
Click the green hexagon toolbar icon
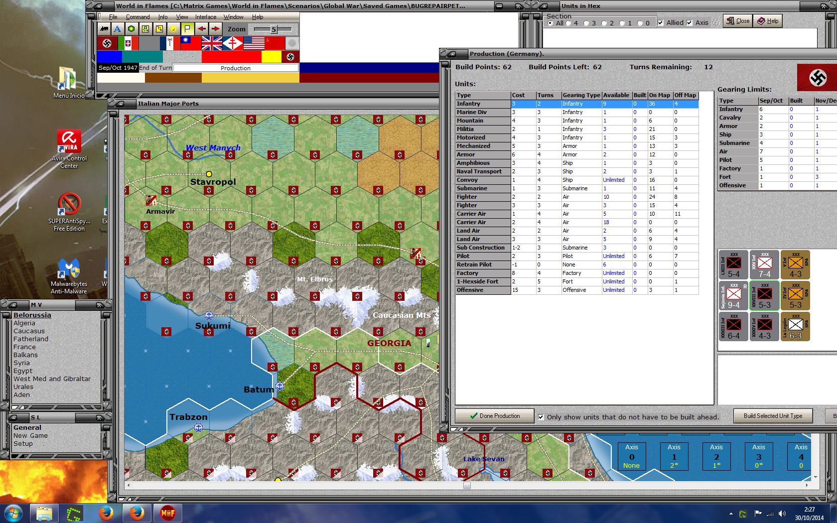132,29
